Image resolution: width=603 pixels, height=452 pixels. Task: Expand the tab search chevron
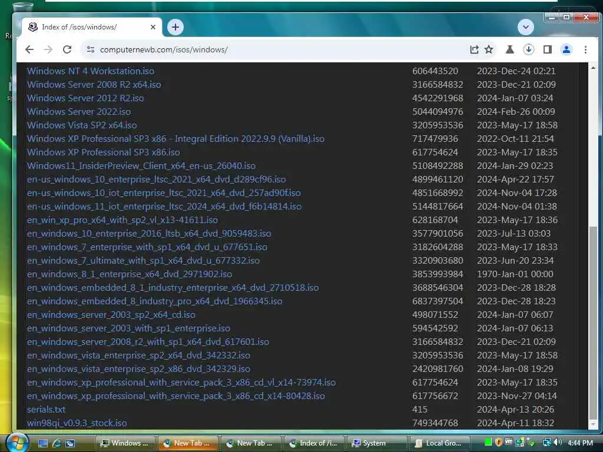pyautogui.click(x=525, y=27)
